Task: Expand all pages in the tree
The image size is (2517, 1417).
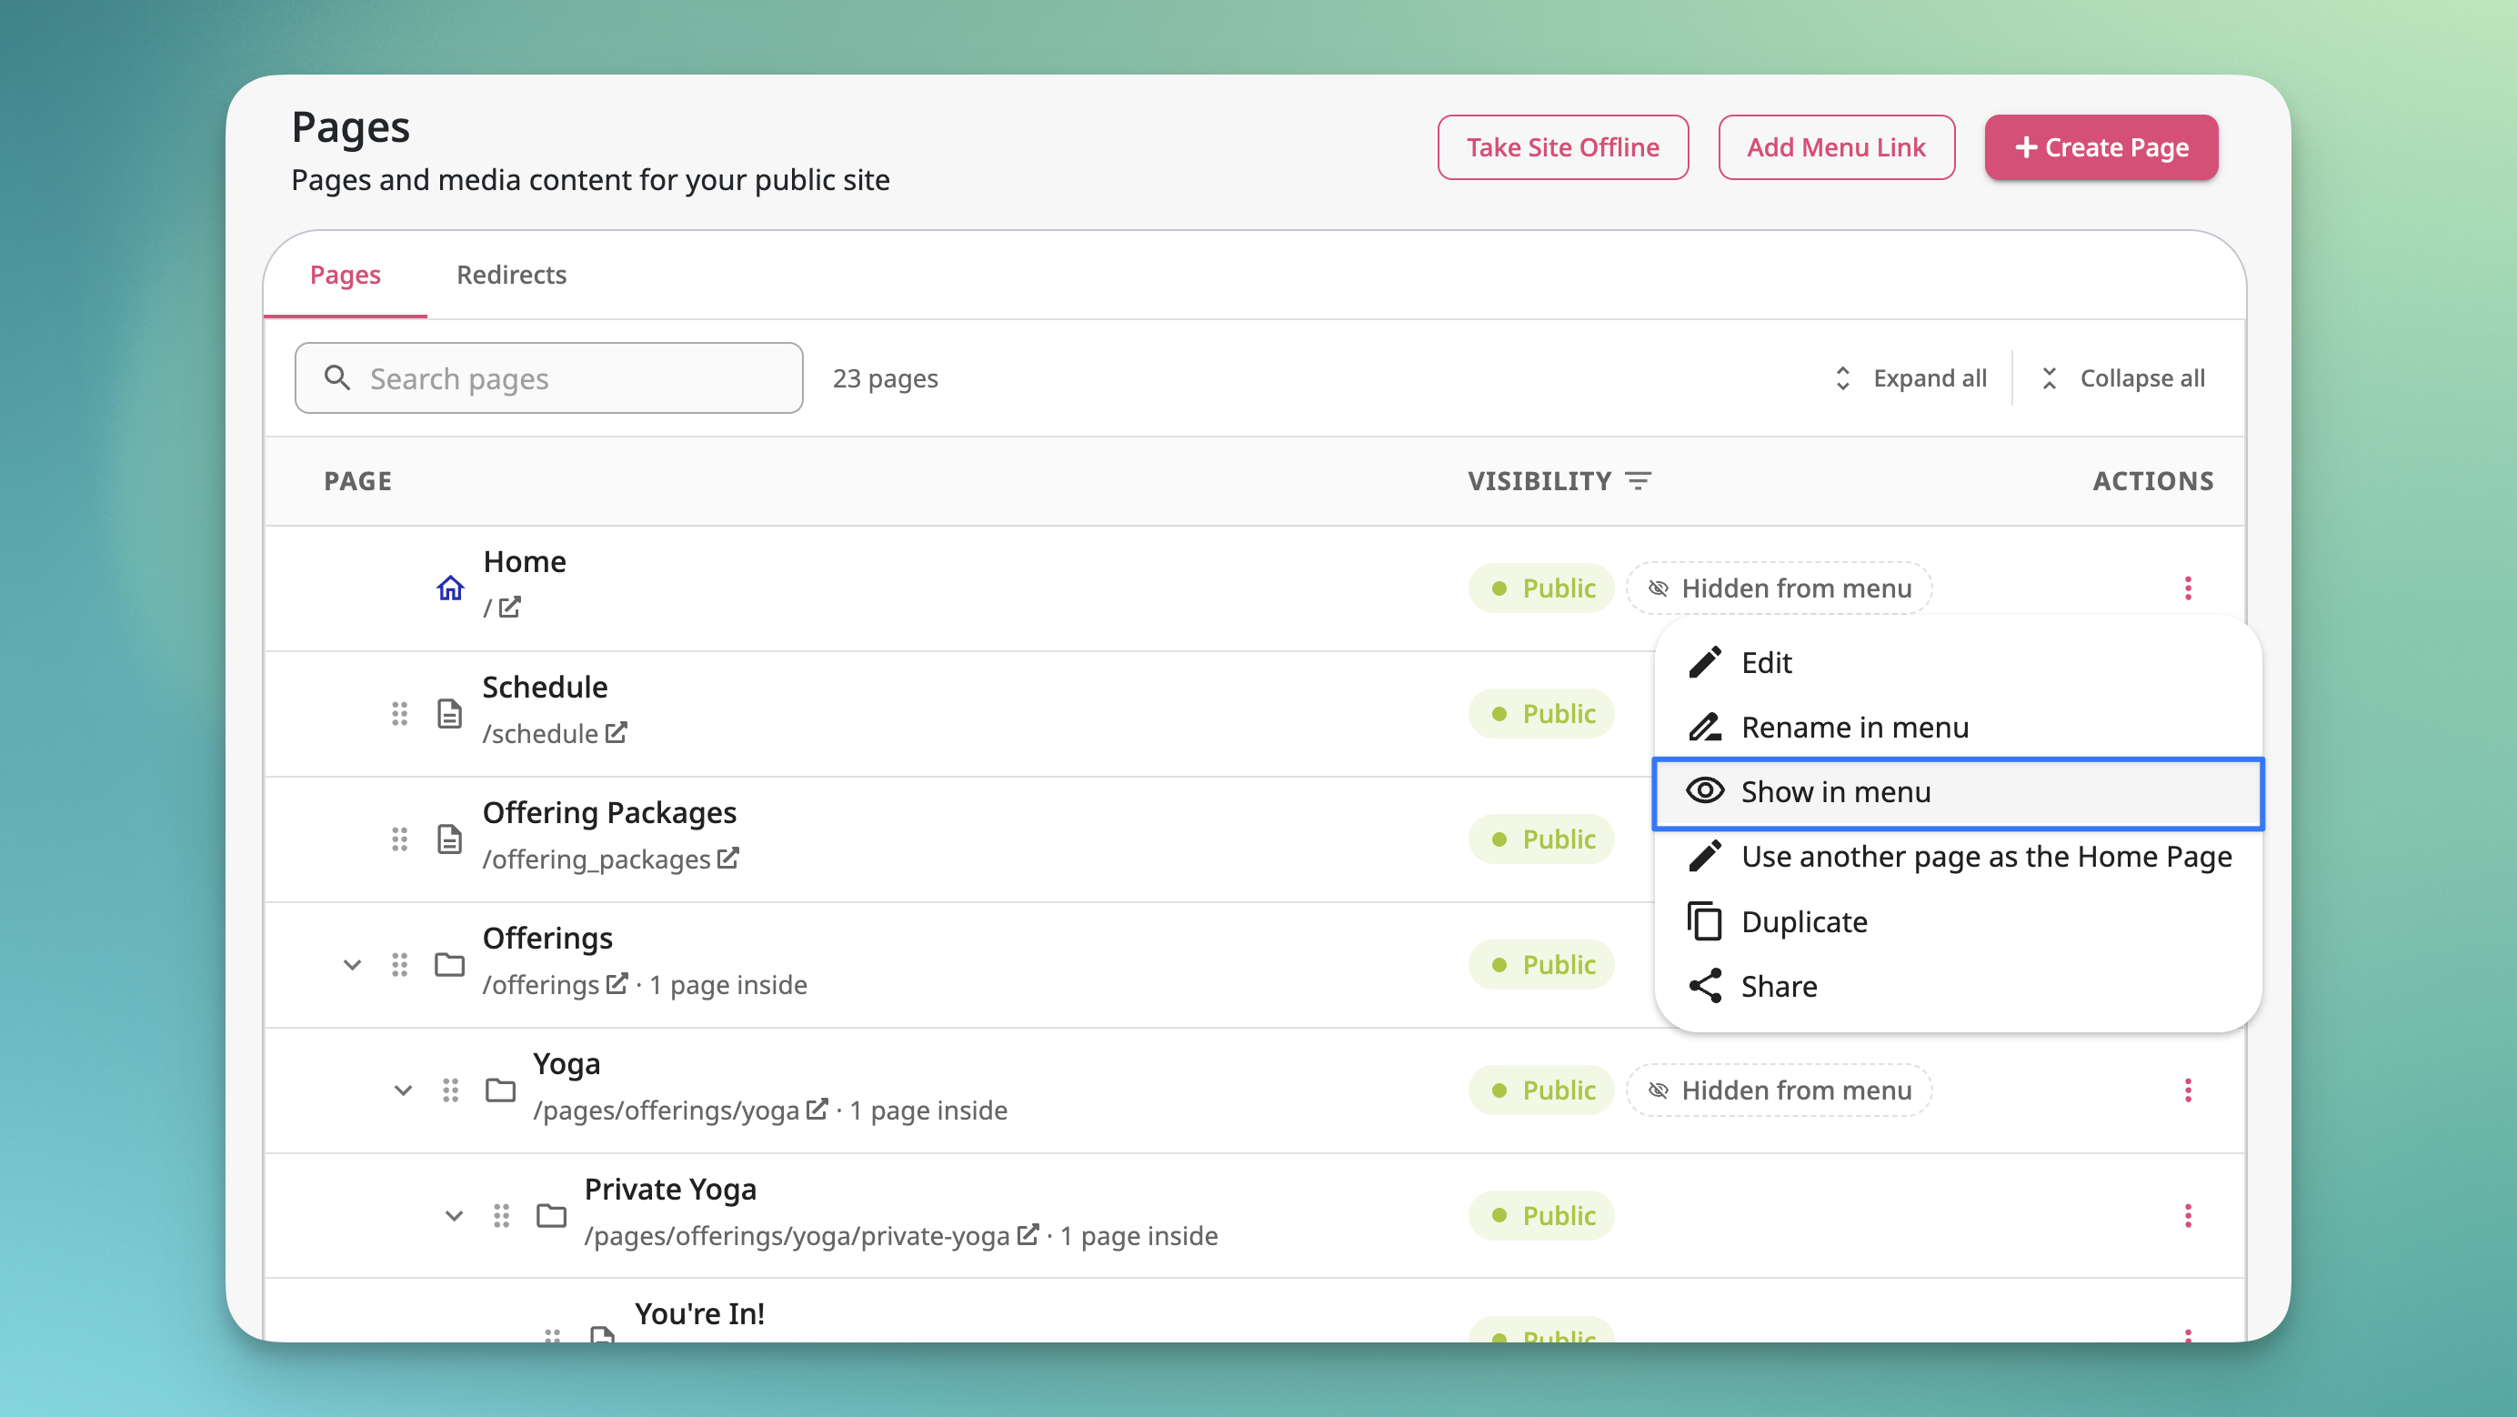Action: 1910,378
